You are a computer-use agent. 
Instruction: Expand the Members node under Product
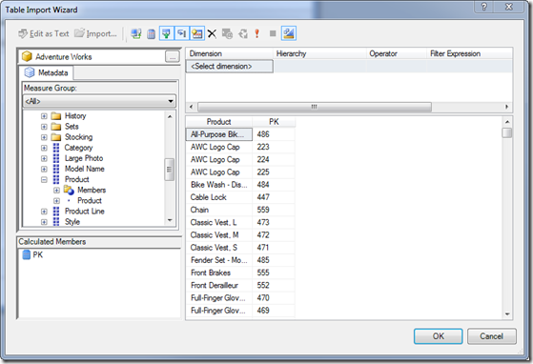[x=57, y=191]
